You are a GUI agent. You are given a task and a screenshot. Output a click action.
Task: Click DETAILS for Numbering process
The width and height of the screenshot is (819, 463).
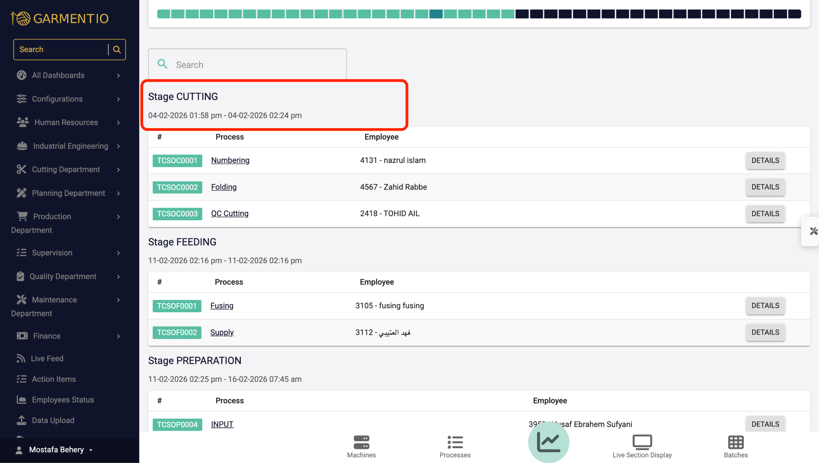click(x=765, y=160)
